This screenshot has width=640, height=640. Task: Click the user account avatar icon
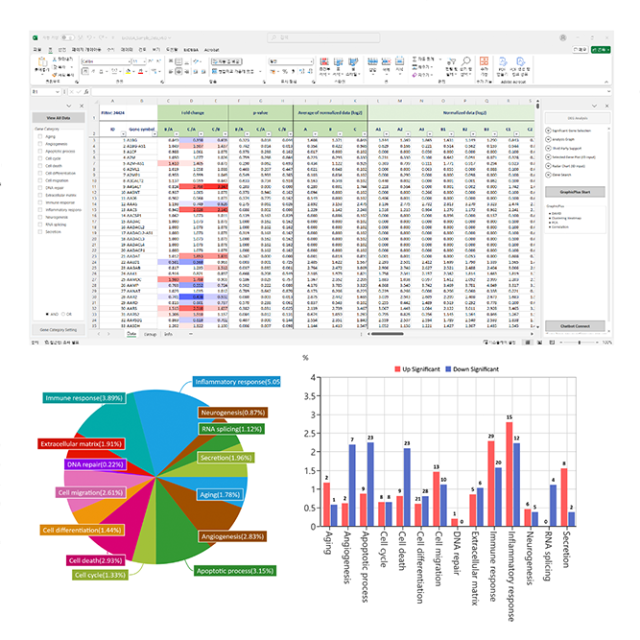[563, 37]
